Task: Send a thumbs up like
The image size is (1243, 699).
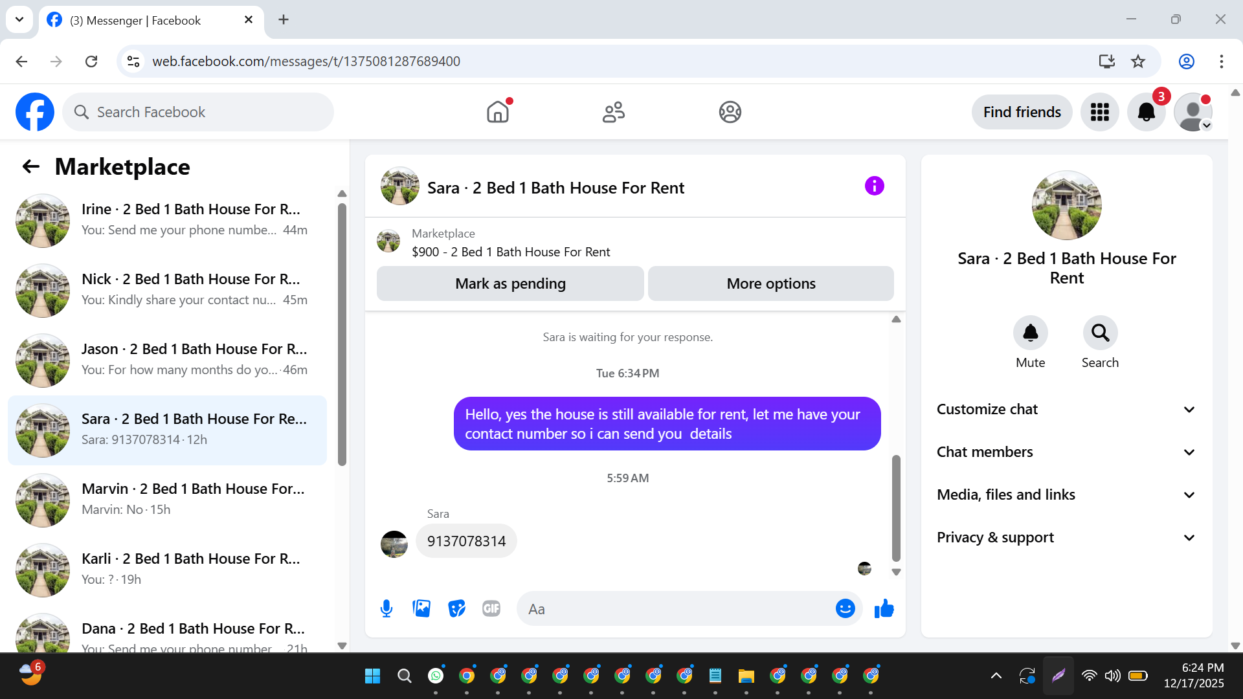Action: click(884, 608)
